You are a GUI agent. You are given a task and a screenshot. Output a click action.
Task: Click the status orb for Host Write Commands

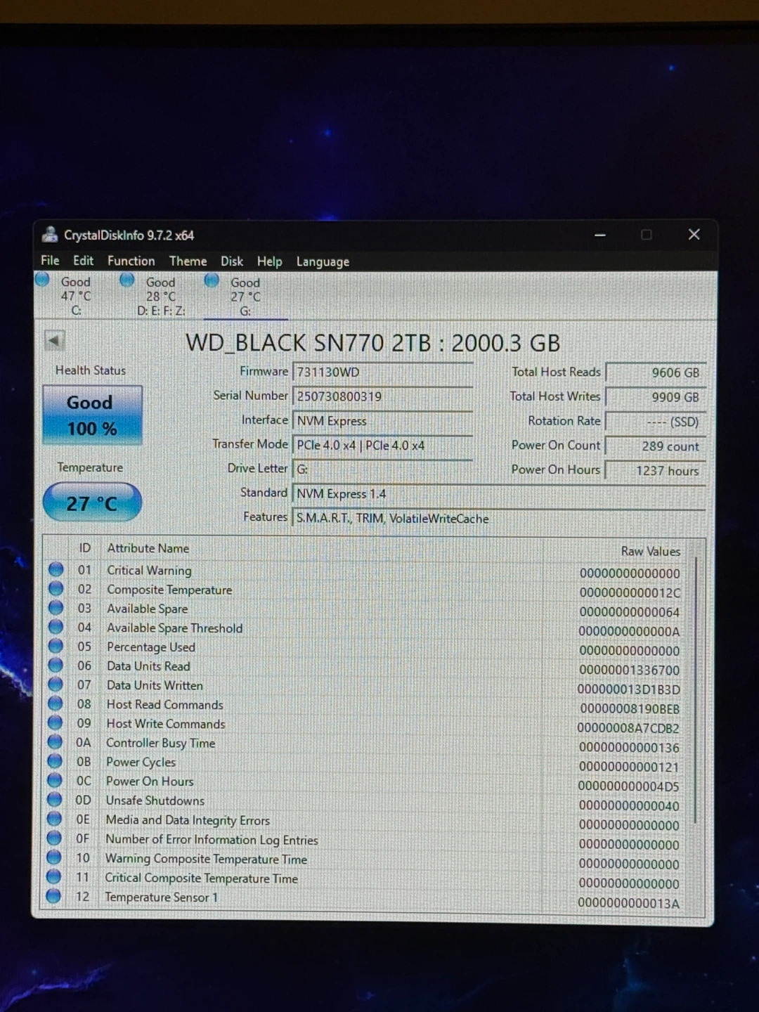(55, 722)
